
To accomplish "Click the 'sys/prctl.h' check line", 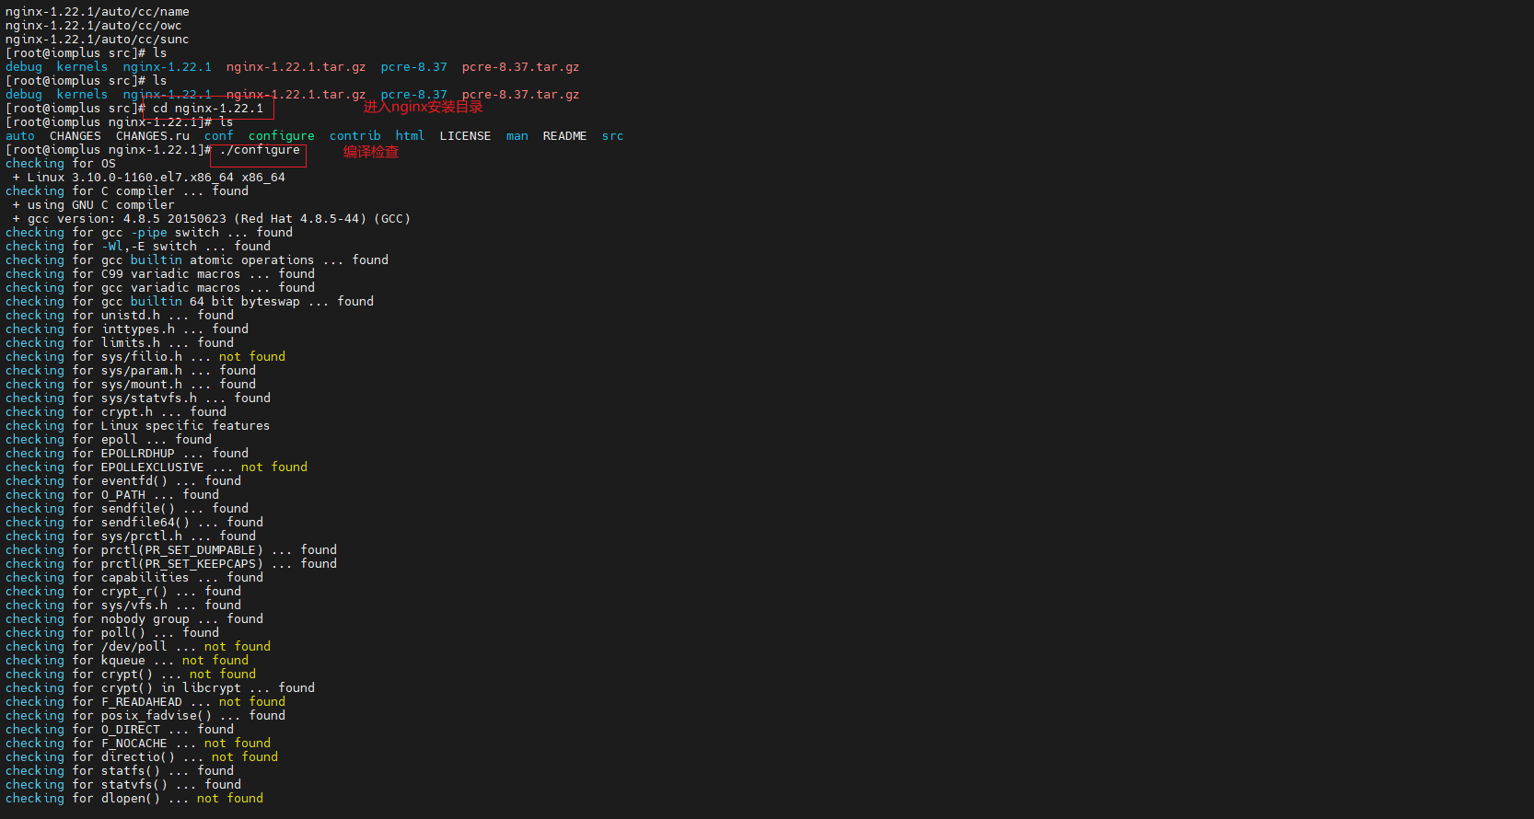I will pos(131,536).
